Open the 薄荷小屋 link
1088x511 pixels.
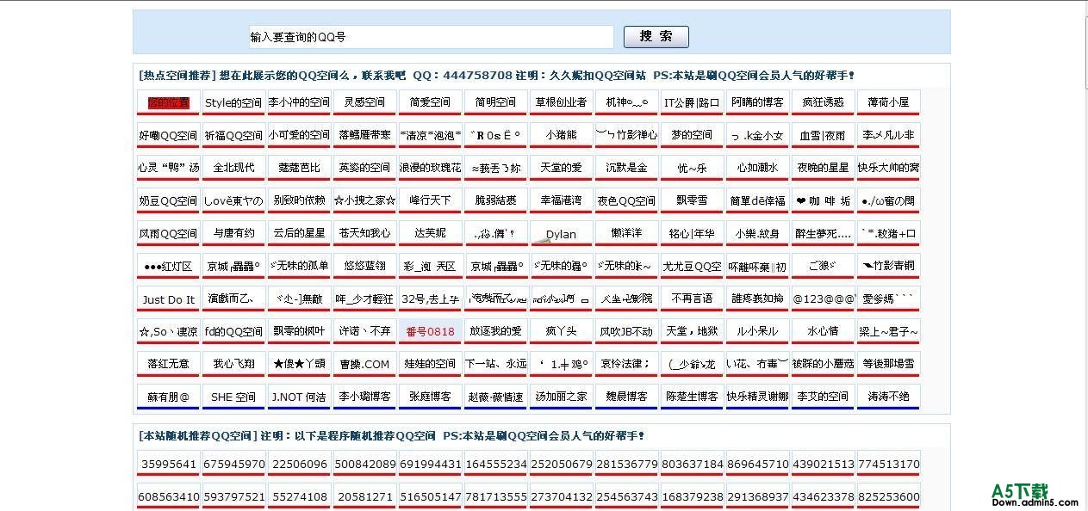(888, 102)
